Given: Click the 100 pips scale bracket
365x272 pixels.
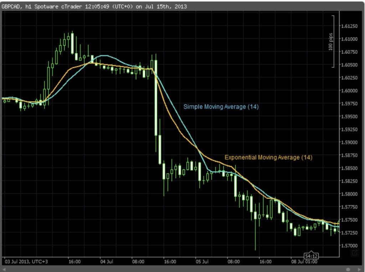Looking at the screenshot, I should (x=333, y=42).
